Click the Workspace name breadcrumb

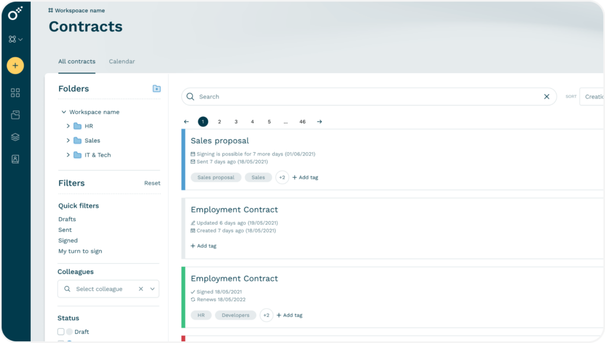click(x=76, y=11)
